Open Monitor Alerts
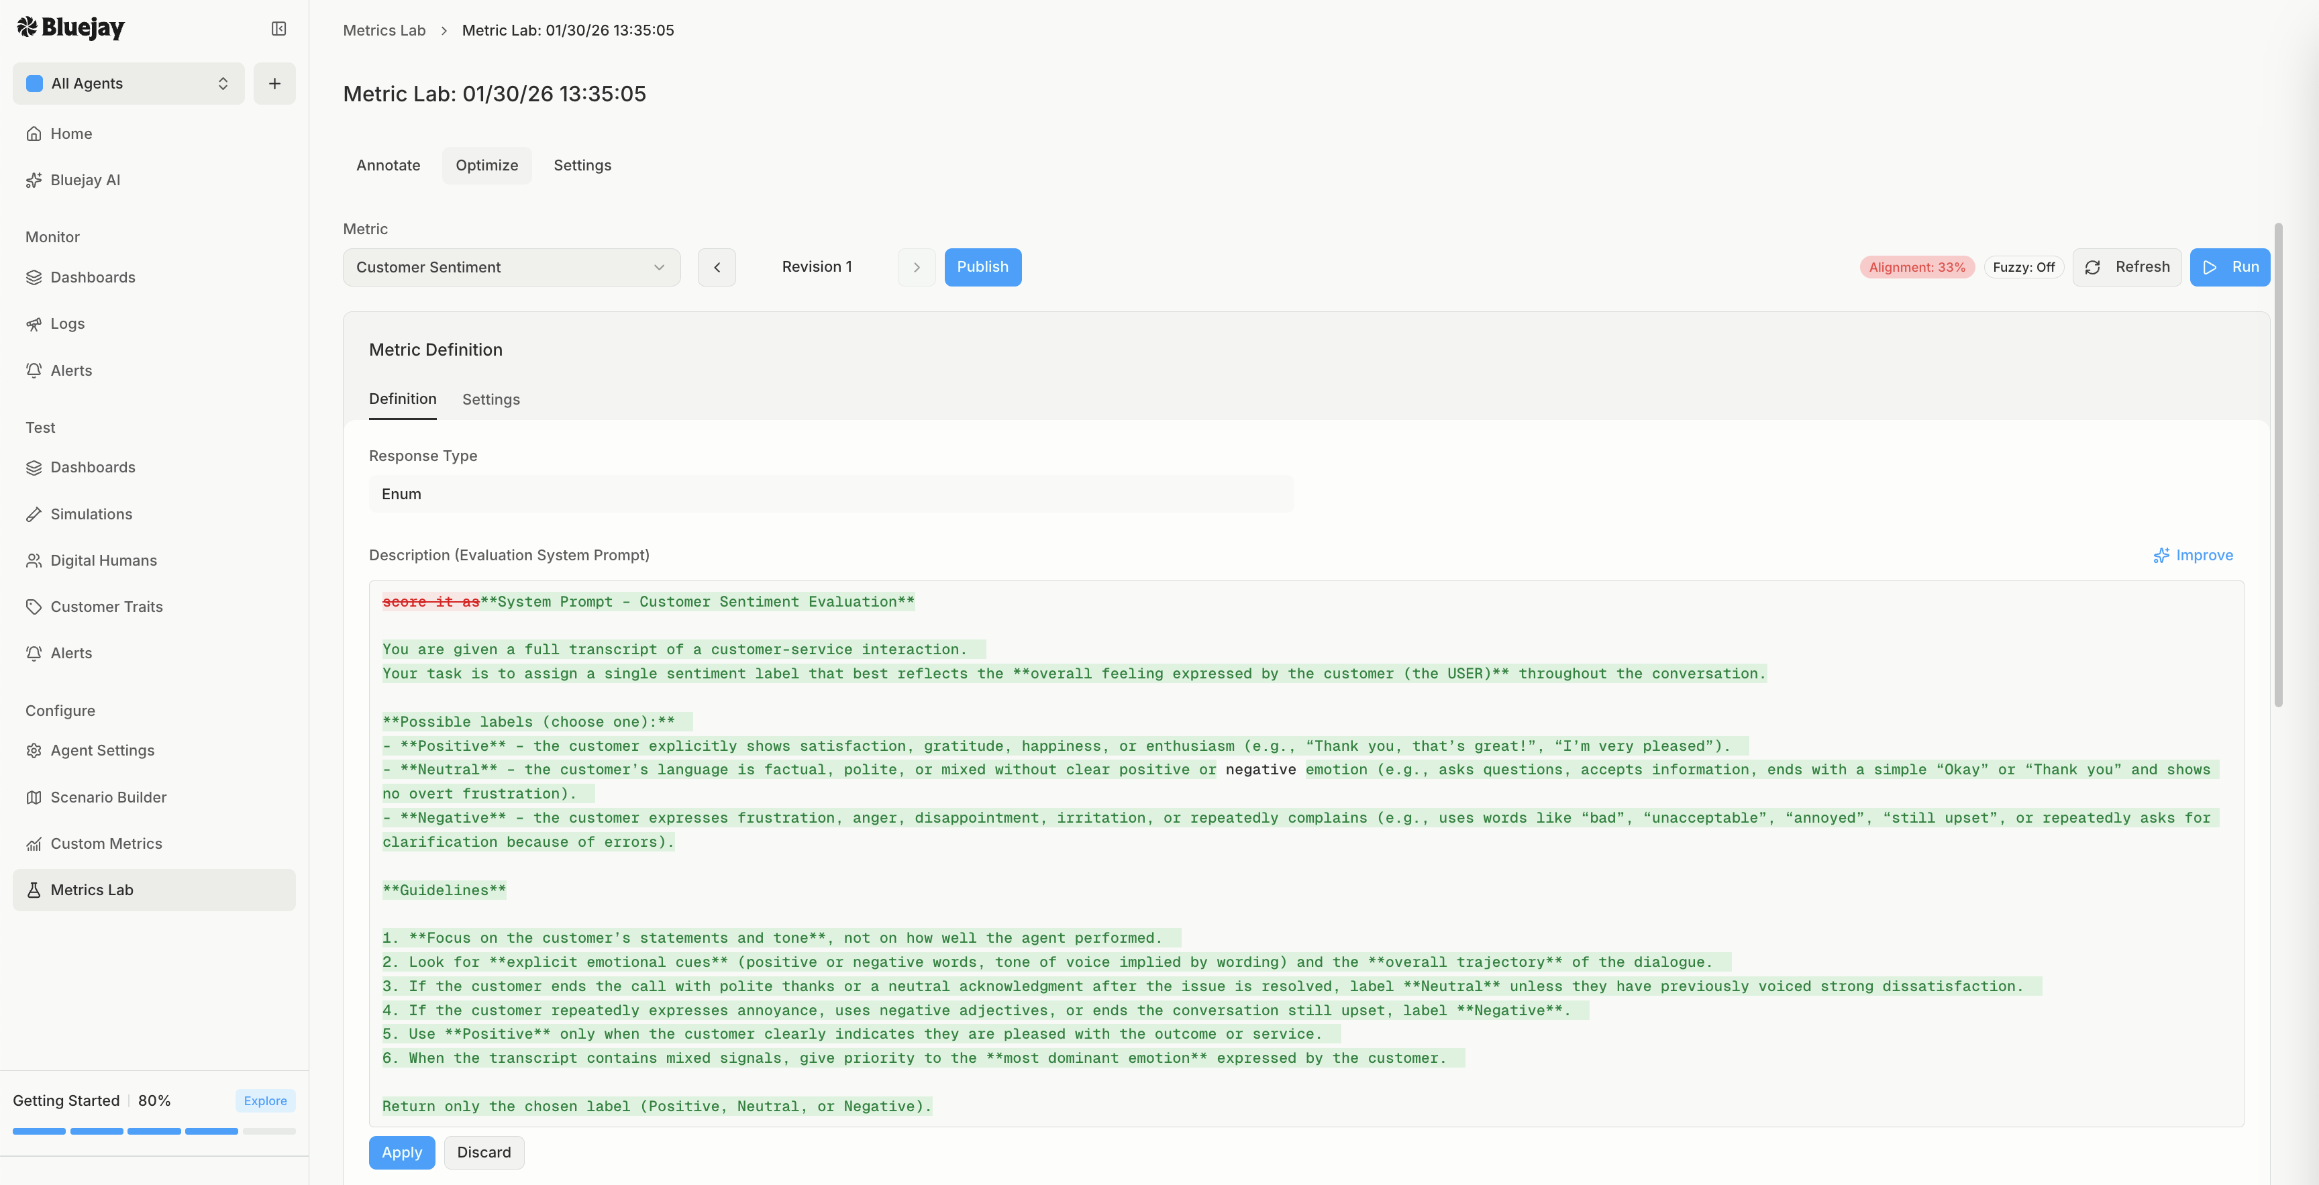 [x=154, y=370]
